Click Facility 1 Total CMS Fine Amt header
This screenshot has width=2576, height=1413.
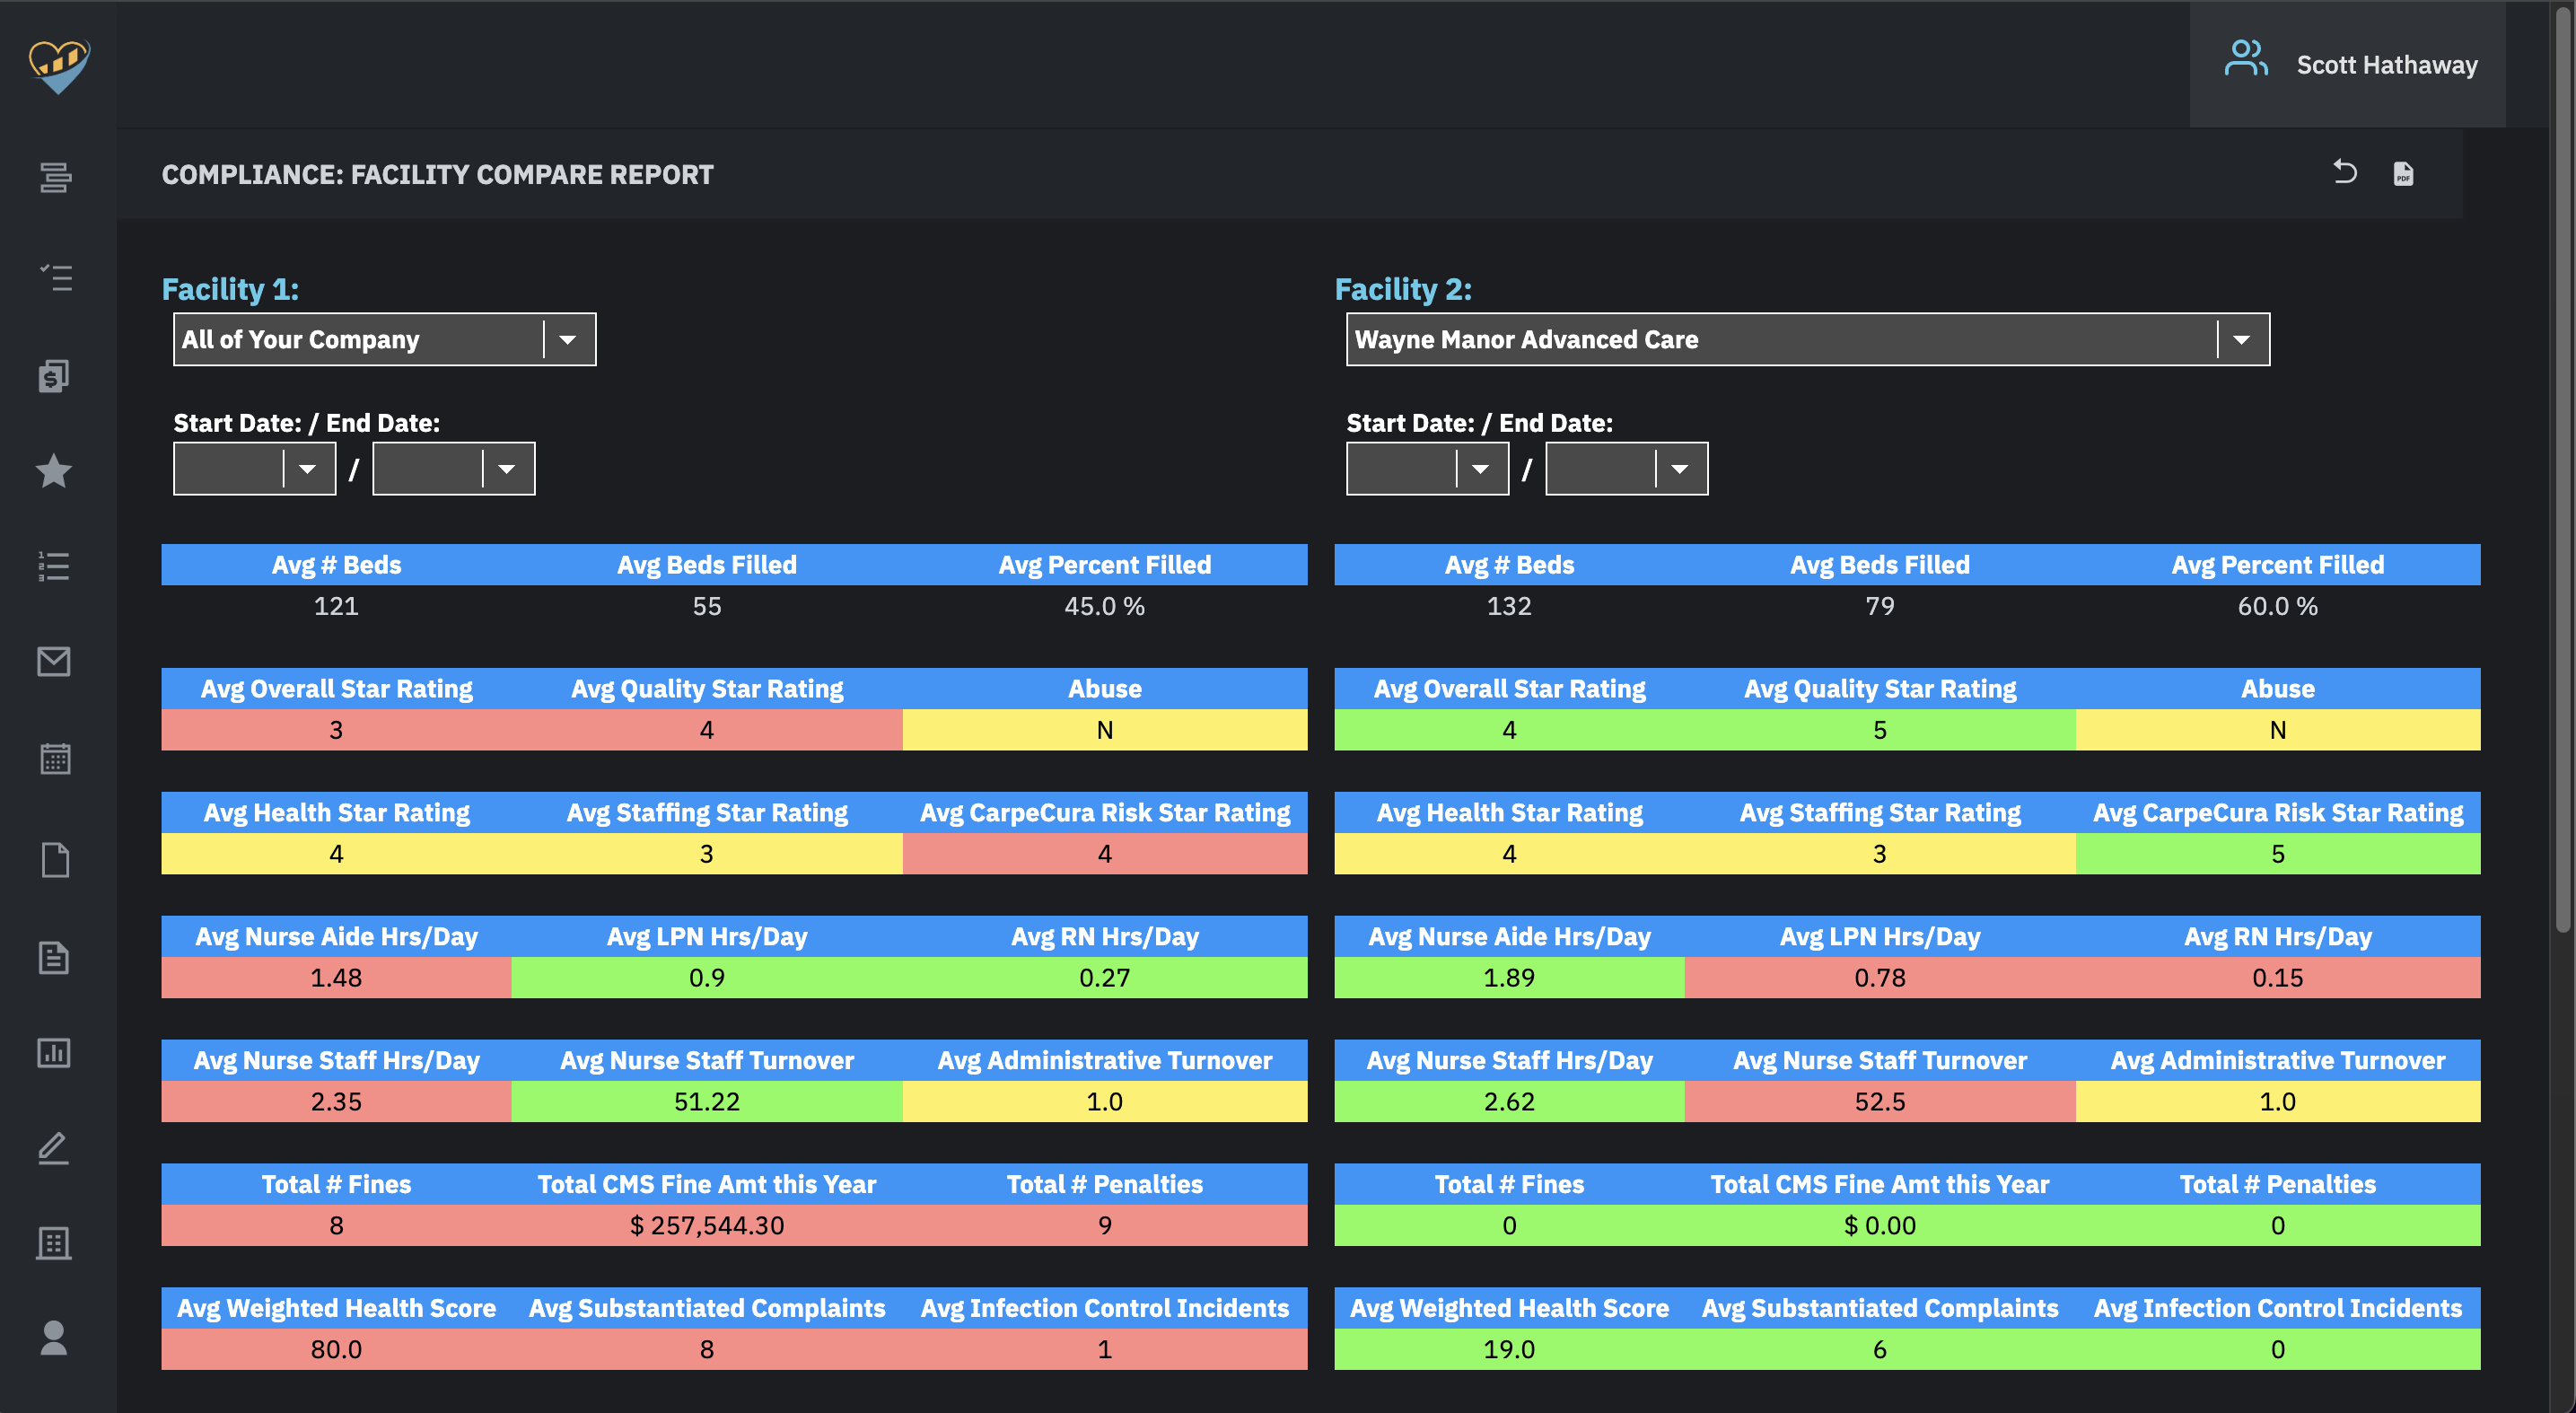707,1184
